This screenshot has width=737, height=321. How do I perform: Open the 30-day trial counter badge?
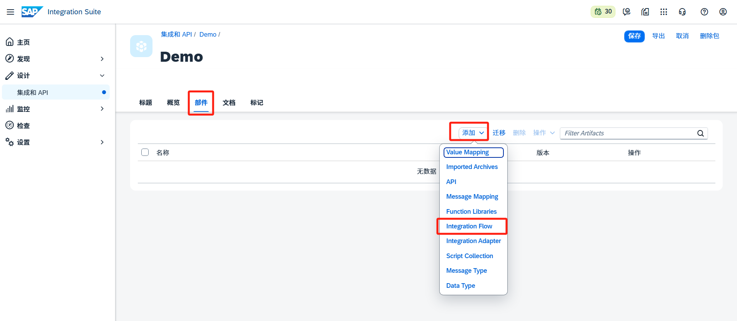603,12
